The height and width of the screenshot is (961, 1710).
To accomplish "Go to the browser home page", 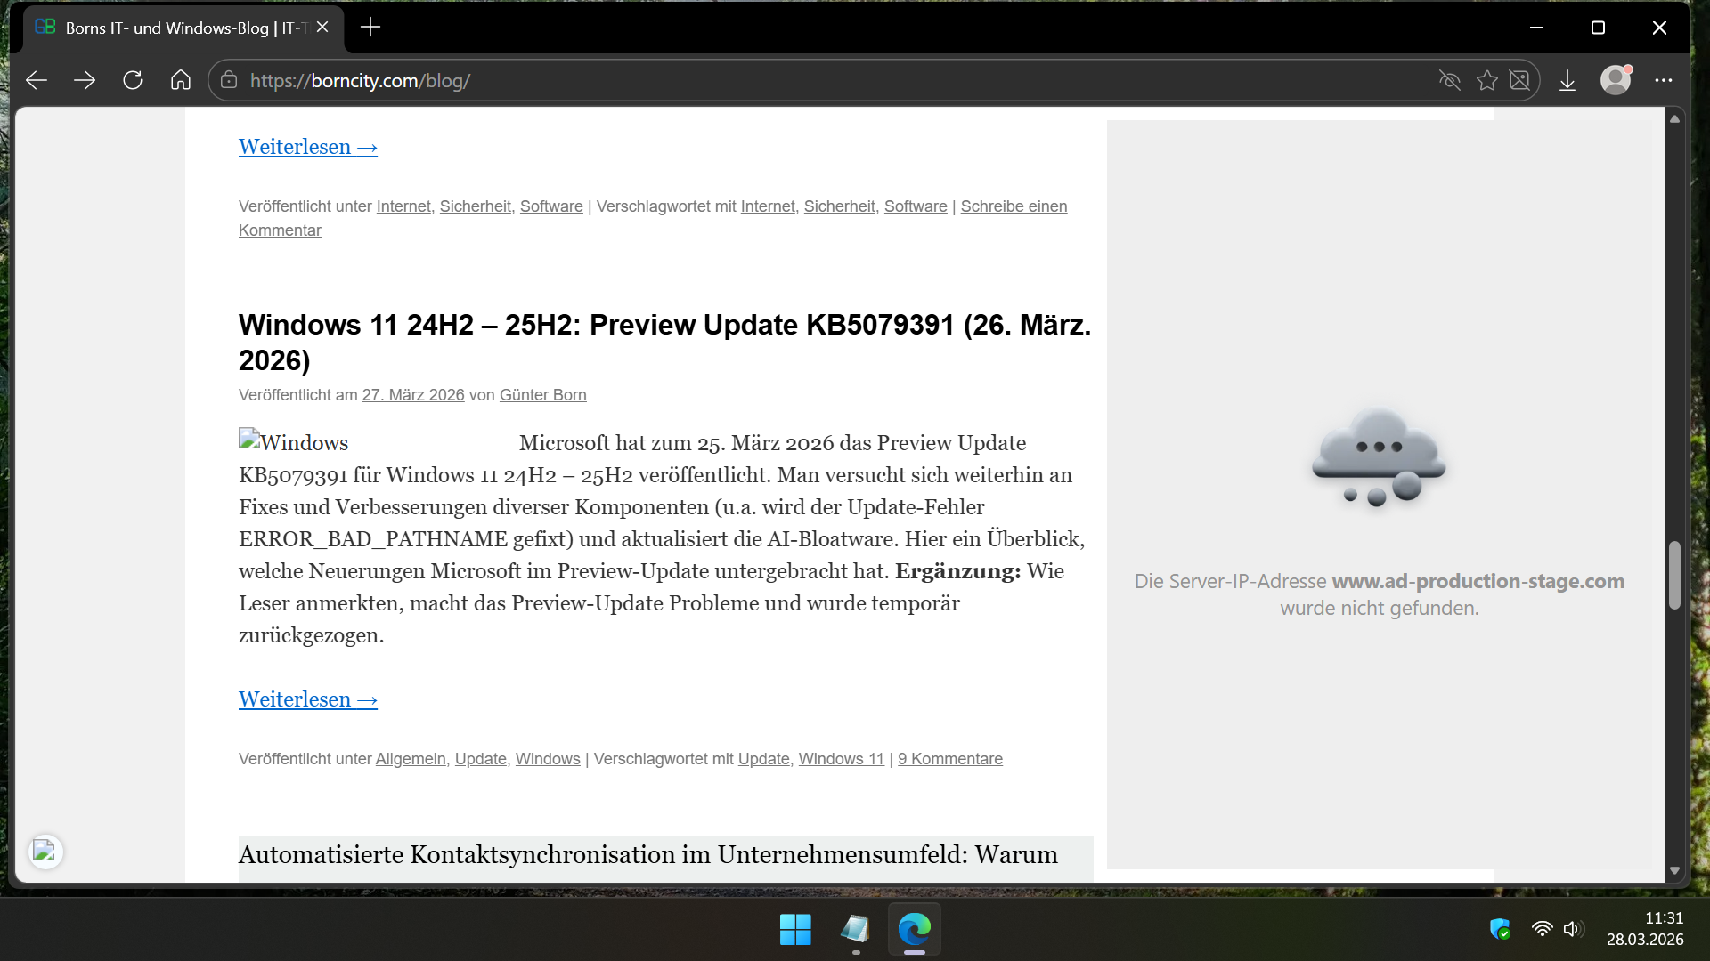I will point(181,81).
